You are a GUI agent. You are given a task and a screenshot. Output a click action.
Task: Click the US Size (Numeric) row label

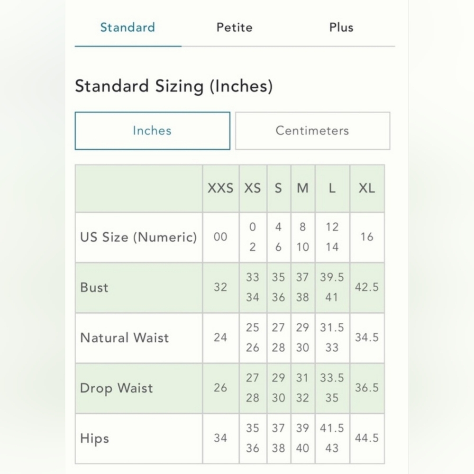point(139,237)
